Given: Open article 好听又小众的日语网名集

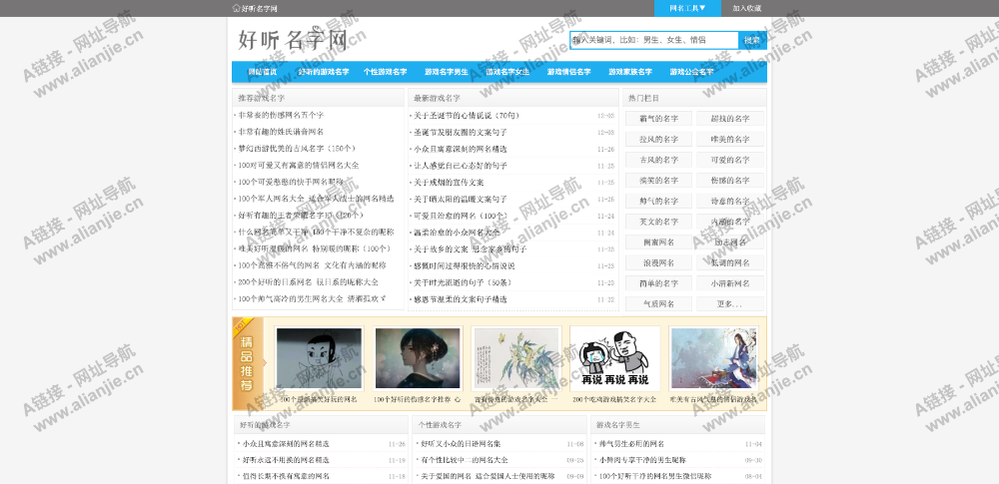Looking at the screenshot, I should point(462,444).
